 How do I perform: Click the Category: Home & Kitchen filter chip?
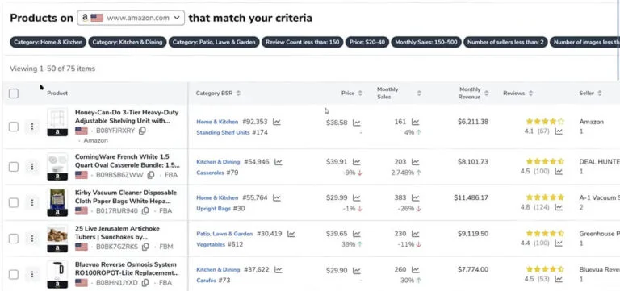48,42
